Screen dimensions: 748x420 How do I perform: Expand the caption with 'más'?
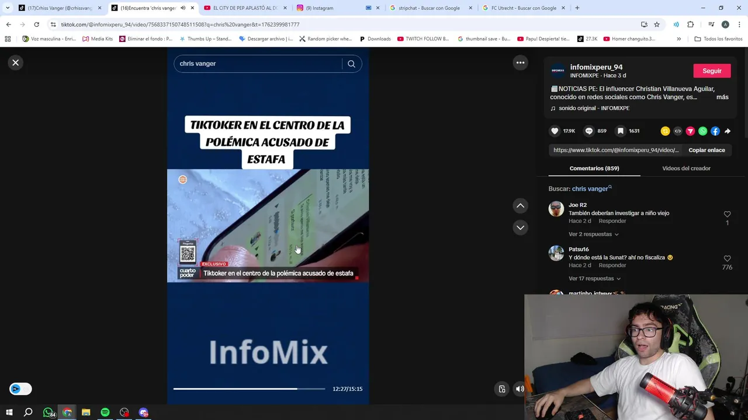(x=722, y=97)
